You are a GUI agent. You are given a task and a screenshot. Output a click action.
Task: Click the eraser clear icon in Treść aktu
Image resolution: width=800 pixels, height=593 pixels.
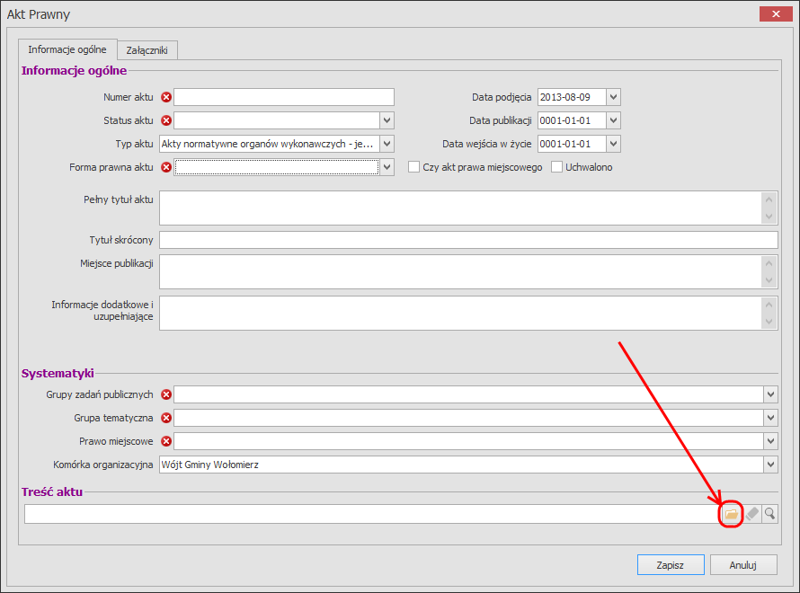(x=752, y=514)
